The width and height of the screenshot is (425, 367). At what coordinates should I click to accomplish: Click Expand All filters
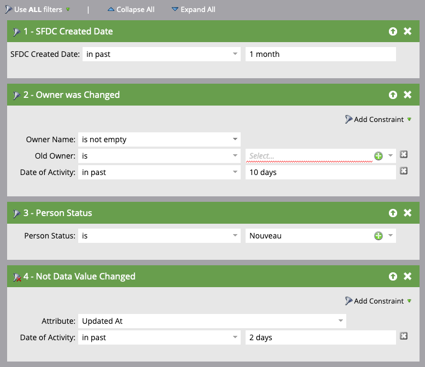[x=194, y=9]
